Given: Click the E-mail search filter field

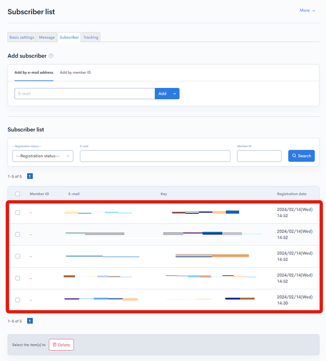Looking at the screenshot, I should 155,156.
